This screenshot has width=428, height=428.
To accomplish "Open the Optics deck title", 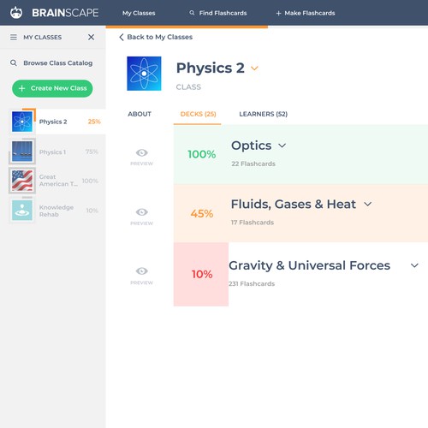I will pyautogui.click(x=252, y=146).
